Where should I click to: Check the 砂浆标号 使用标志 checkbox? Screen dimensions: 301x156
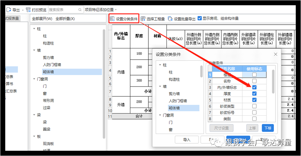pyautogui.click(x=254, y=112)
